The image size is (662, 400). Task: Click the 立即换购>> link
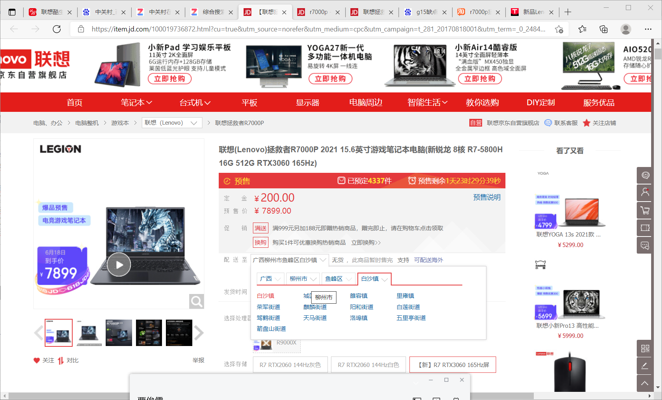pyautogui.click(x=366, y=243)
